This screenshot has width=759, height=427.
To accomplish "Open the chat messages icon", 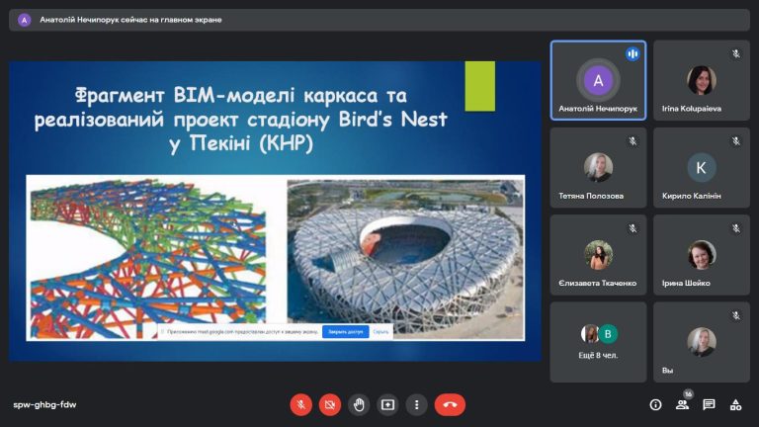I will click(x=710, y=404).
